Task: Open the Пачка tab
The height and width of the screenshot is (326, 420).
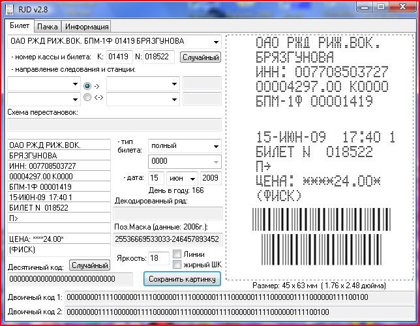Action: [x=48, y=27]
